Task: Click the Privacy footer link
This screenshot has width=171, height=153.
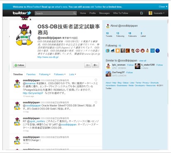Action: tap(146, 83)
